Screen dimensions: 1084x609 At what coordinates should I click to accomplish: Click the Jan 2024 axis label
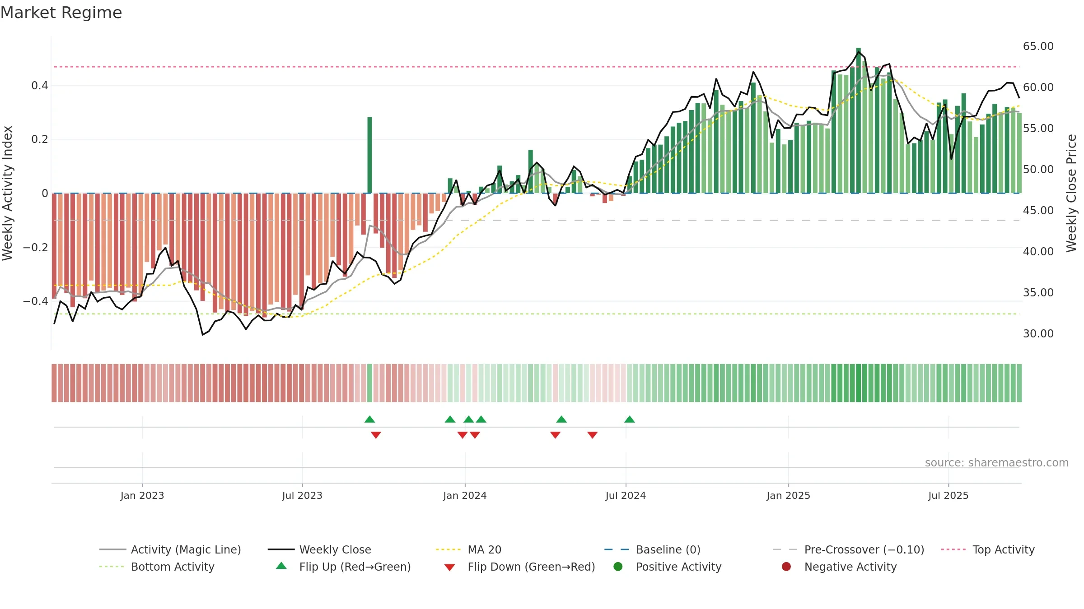click(x=465, y=495)
